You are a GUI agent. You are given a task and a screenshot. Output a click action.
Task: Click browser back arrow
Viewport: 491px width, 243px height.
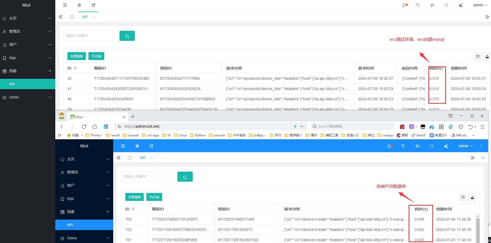click(62, 127)
